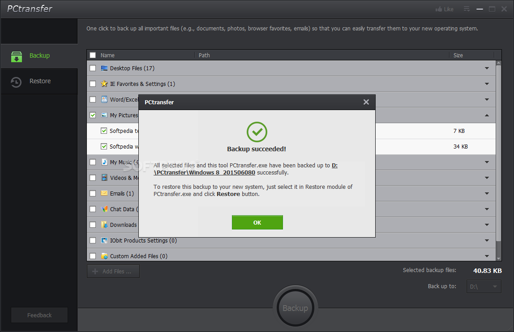Click the Custom Added Files folder icon
The width and height of the screenshot is (514, 332).
pyautogui.click(x=104, y=256)
